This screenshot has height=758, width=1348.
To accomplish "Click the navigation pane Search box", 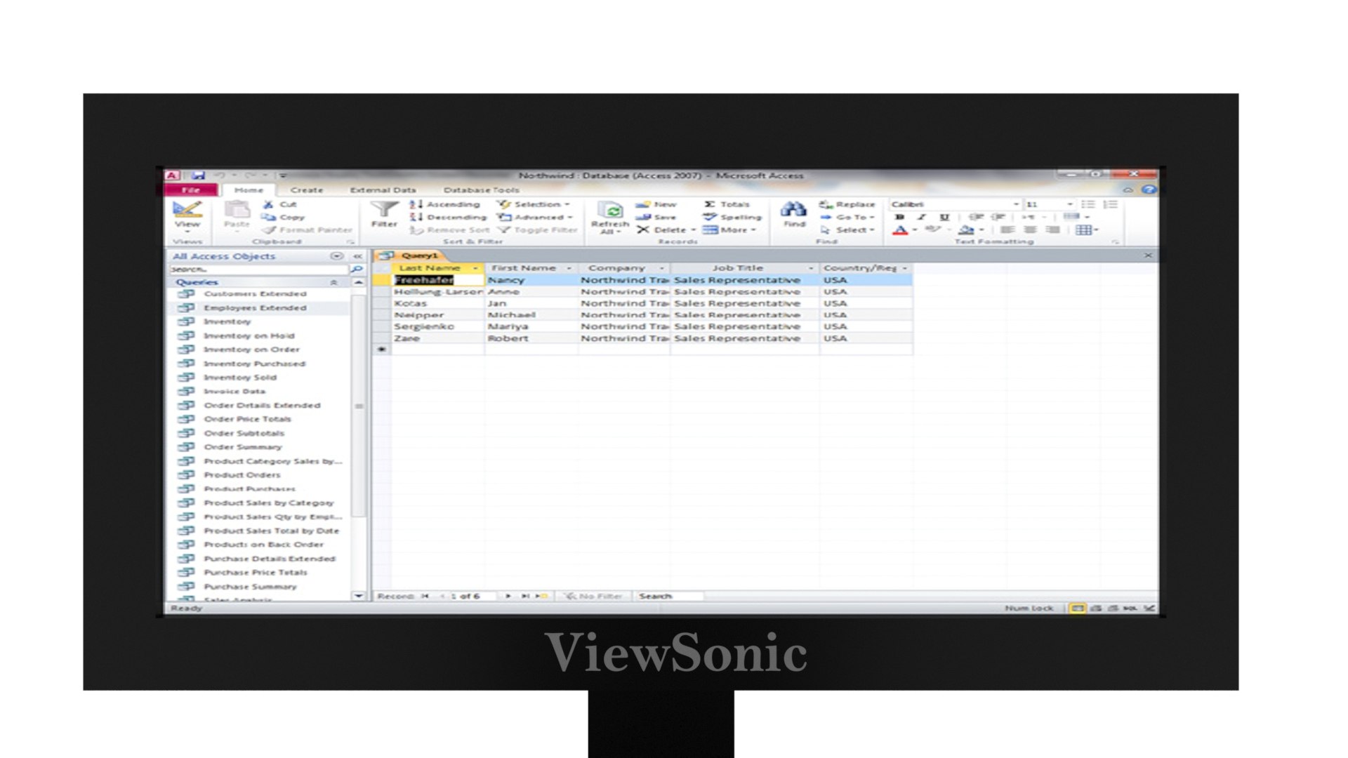I will [x=259, y=270].
